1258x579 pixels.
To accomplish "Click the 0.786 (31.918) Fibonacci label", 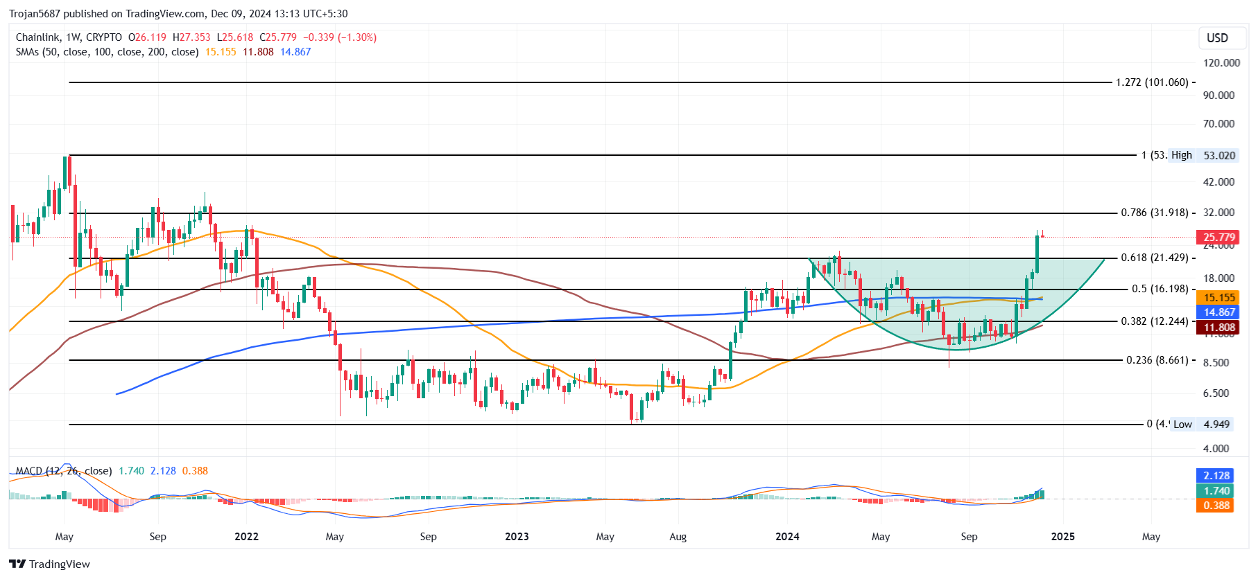I will (x=1155, y=213).
